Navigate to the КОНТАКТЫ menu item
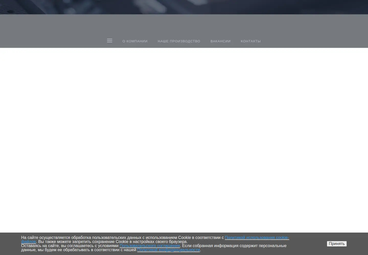This screenshot has height=255, width=368. (x=251, y=41)
